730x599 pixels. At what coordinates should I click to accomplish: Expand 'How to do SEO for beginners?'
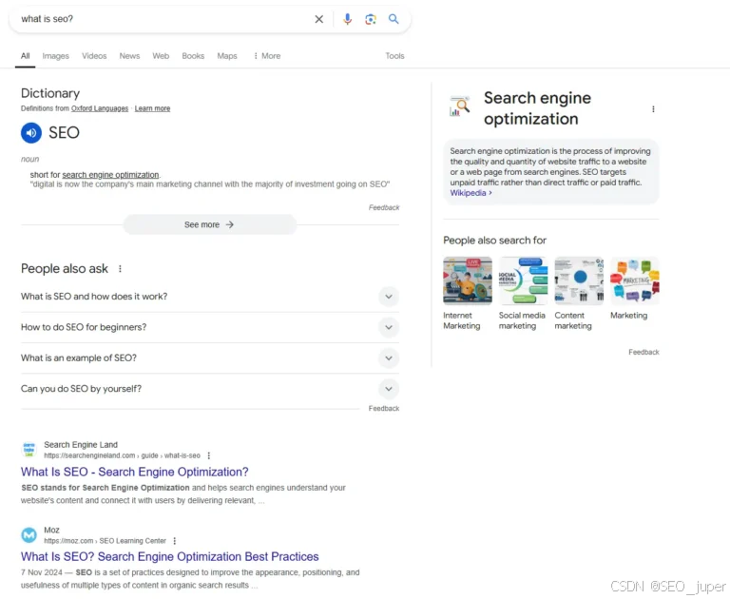coord(209,327)
